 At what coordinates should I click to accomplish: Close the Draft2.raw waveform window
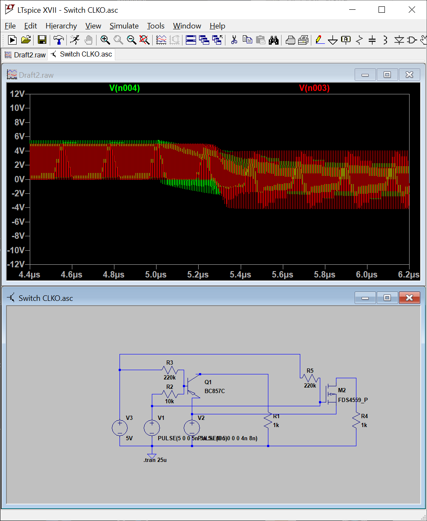coord(410,75)
